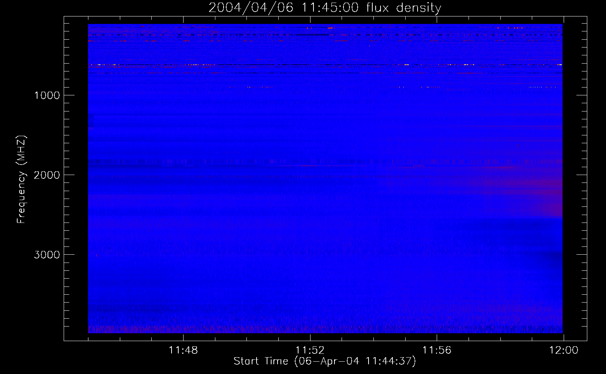Select the 1000 frequency tick label

click(47, 95)
